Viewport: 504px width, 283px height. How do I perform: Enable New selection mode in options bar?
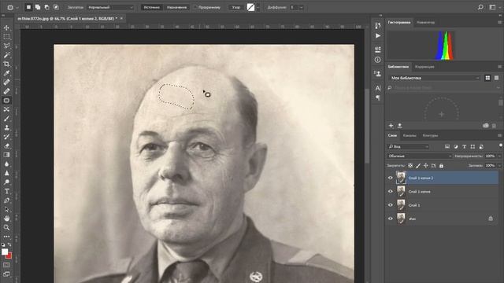[x=28, y=7]
